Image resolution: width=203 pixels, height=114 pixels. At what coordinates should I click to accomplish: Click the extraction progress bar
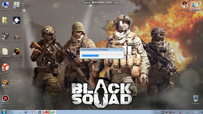[x=102, y=56]
